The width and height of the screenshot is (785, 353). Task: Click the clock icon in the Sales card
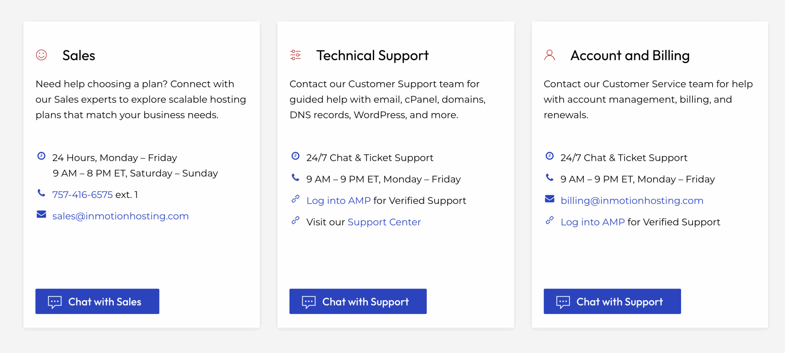41,156
